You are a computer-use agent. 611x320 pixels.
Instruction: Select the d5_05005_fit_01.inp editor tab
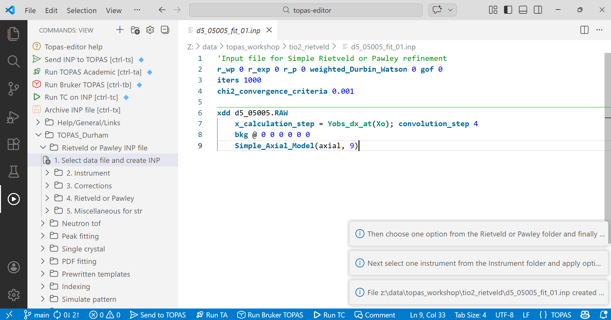tap(228, 30)
